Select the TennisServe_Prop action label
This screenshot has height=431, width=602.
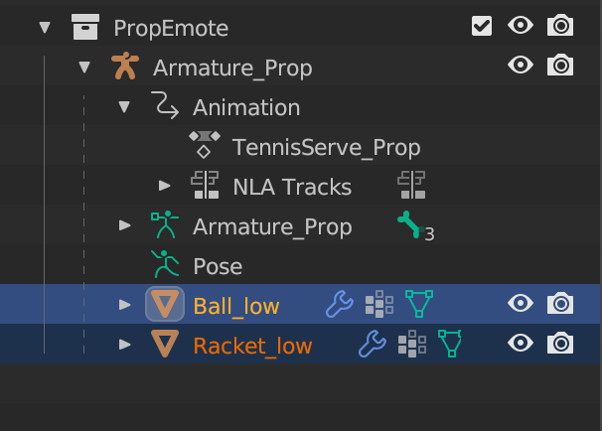(x=326, y=147)
